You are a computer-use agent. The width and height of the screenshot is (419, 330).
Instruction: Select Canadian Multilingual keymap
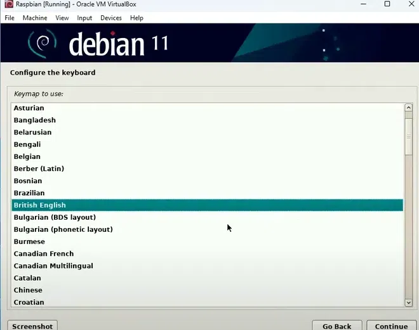(208, 266)
